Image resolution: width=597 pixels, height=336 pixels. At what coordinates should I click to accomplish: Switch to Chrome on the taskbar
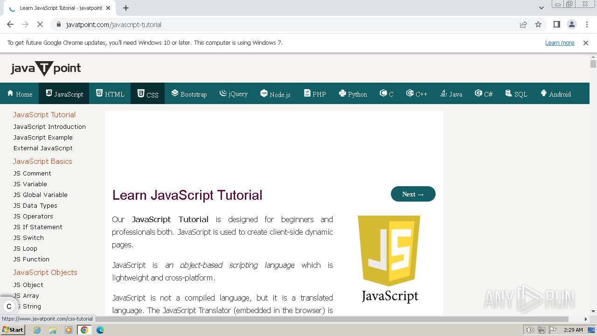[84, 330]
